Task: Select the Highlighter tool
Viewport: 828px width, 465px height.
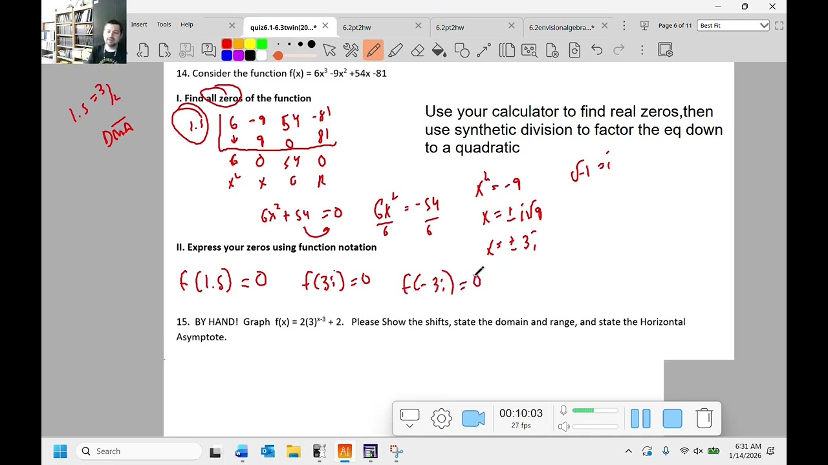Action: click(396, 50)
